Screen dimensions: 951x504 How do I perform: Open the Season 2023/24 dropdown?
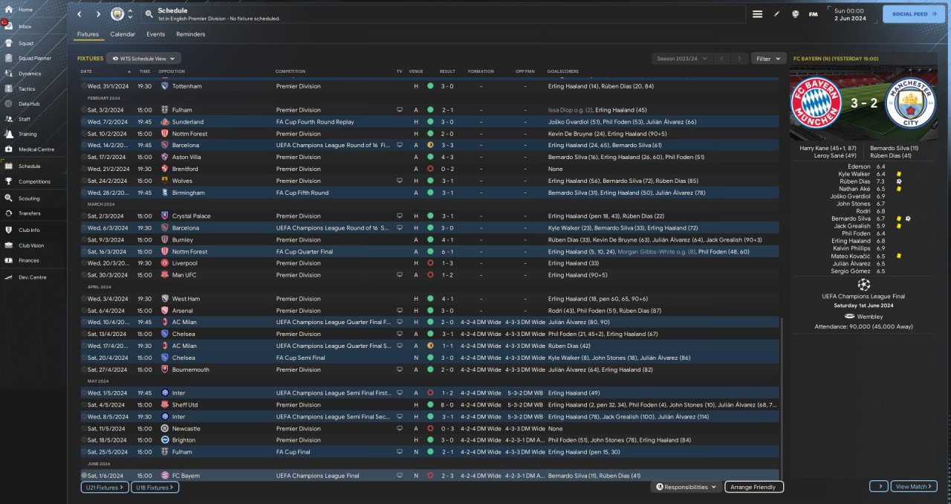[x=681, y=58]
